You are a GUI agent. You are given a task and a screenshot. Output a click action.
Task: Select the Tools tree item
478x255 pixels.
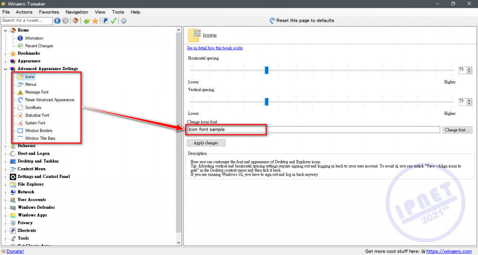click(23, 238)
